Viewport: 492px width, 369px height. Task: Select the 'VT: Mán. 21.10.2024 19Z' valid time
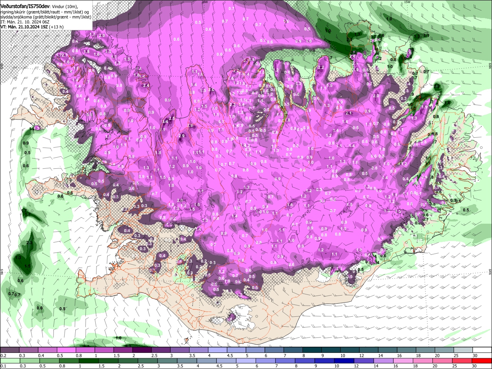click(24, 27)
